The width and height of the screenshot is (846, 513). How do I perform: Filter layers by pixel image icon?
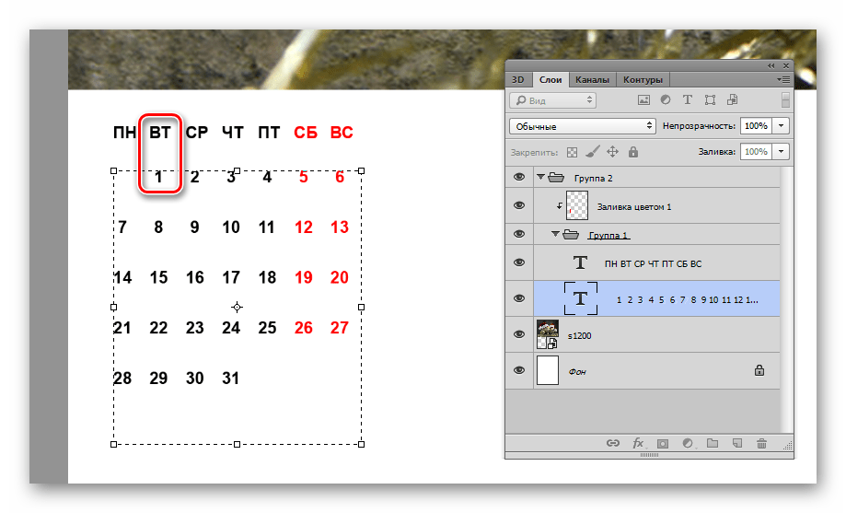click(644, 99)
